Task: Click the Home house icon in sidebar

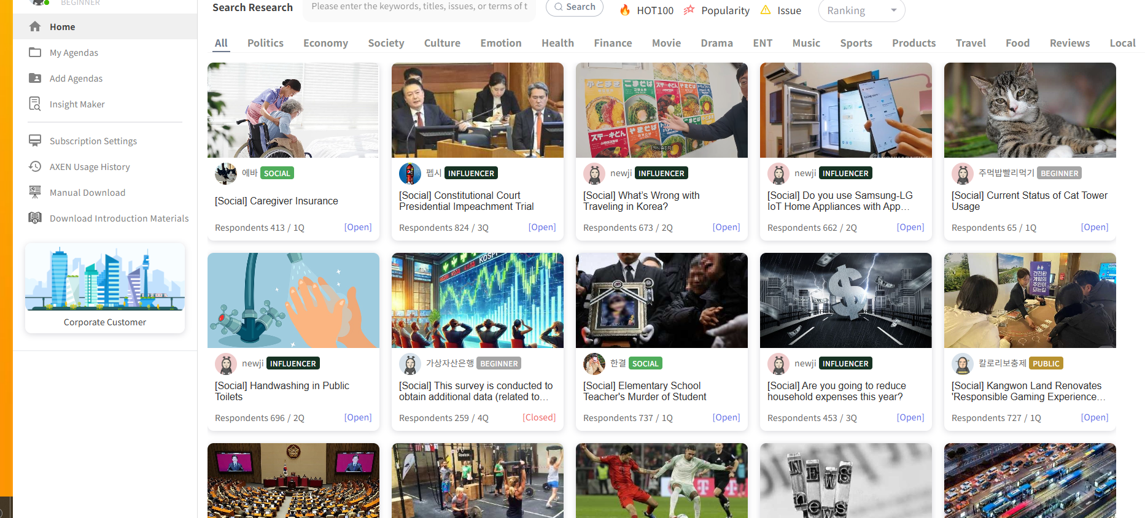Action: (x=35, y=26)
